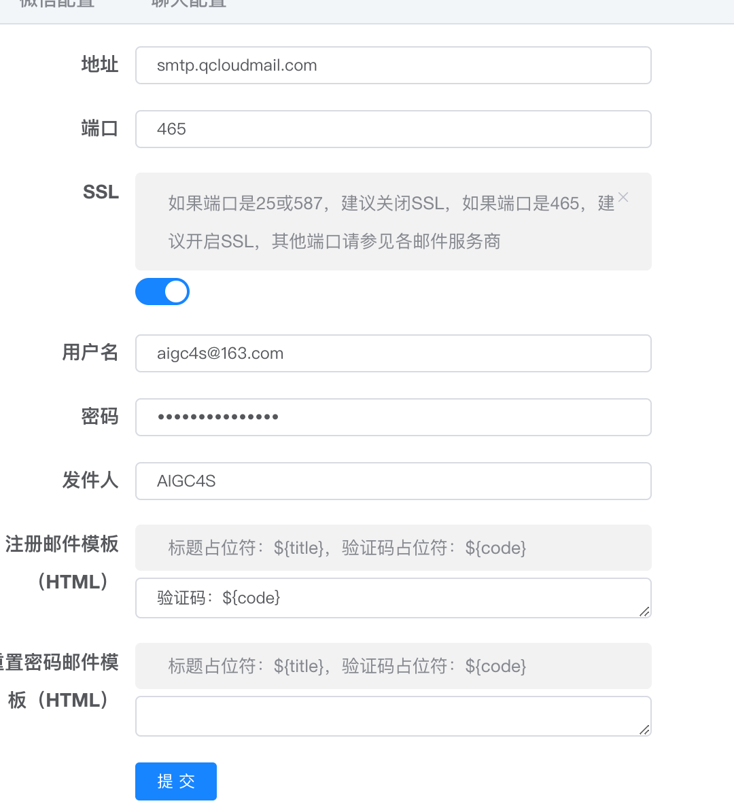Dismiss the SSL port hint with X

tap(623, 197)
